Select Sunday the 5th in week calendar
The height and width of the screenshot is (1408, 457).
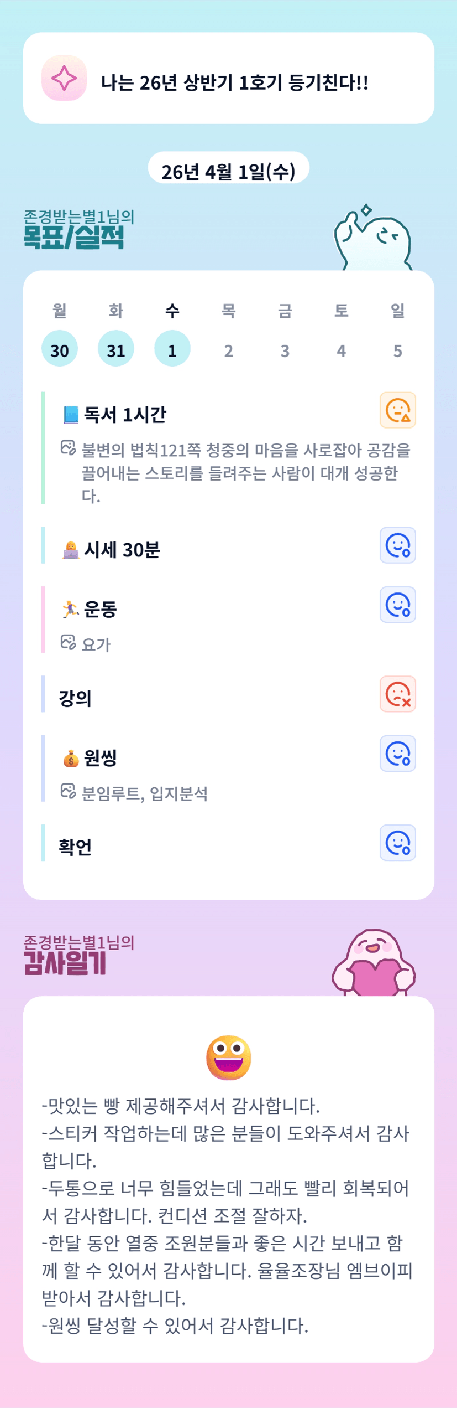pyautogui.click(x=397, y=350)
